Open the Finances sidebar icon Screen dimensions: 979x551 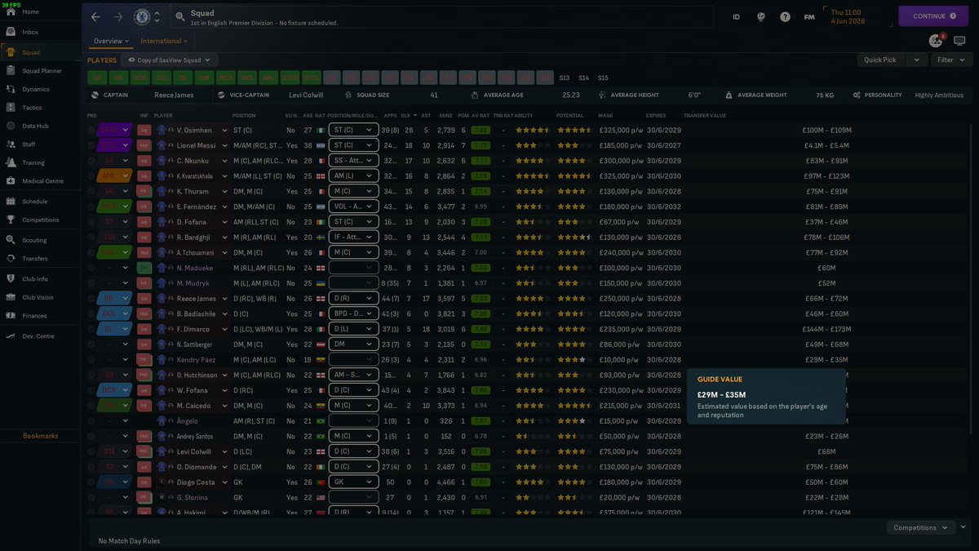click(11, 315)
